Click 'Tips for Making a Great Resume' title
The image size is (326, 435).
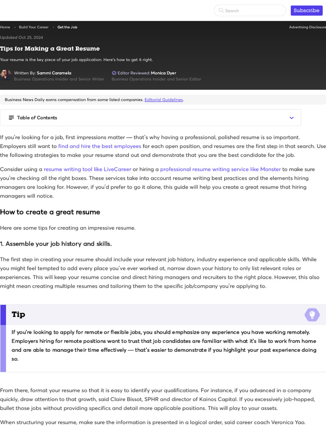click(x=50, y=48)
